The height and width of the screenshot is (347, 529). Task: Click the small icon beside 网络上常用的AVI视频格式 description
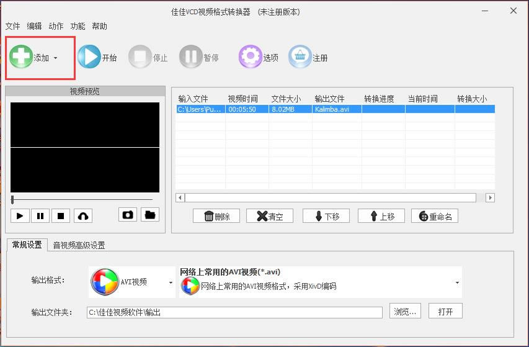pyautogui.click(x=190, y=286)
